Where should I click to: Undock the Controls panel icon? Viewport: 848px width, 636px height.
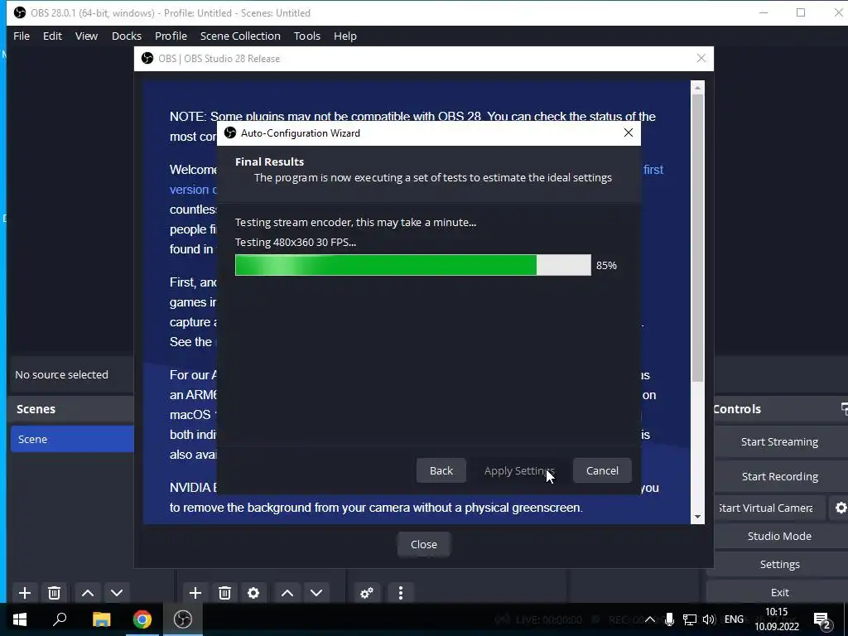click(x=844, y=409)
